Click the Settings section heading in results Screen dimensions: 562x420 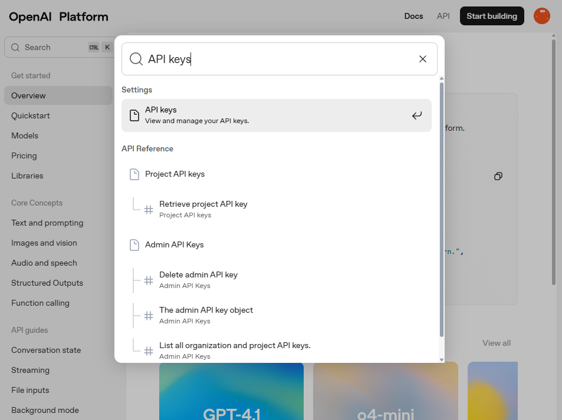pos(137,90)
